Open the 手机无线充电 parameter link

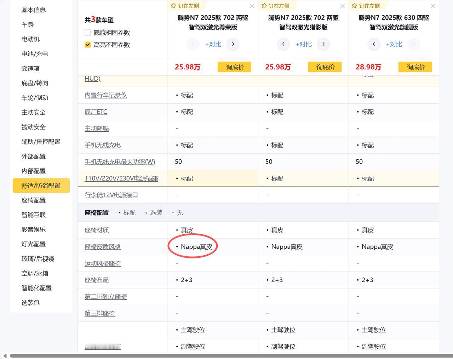coord(103,145)
